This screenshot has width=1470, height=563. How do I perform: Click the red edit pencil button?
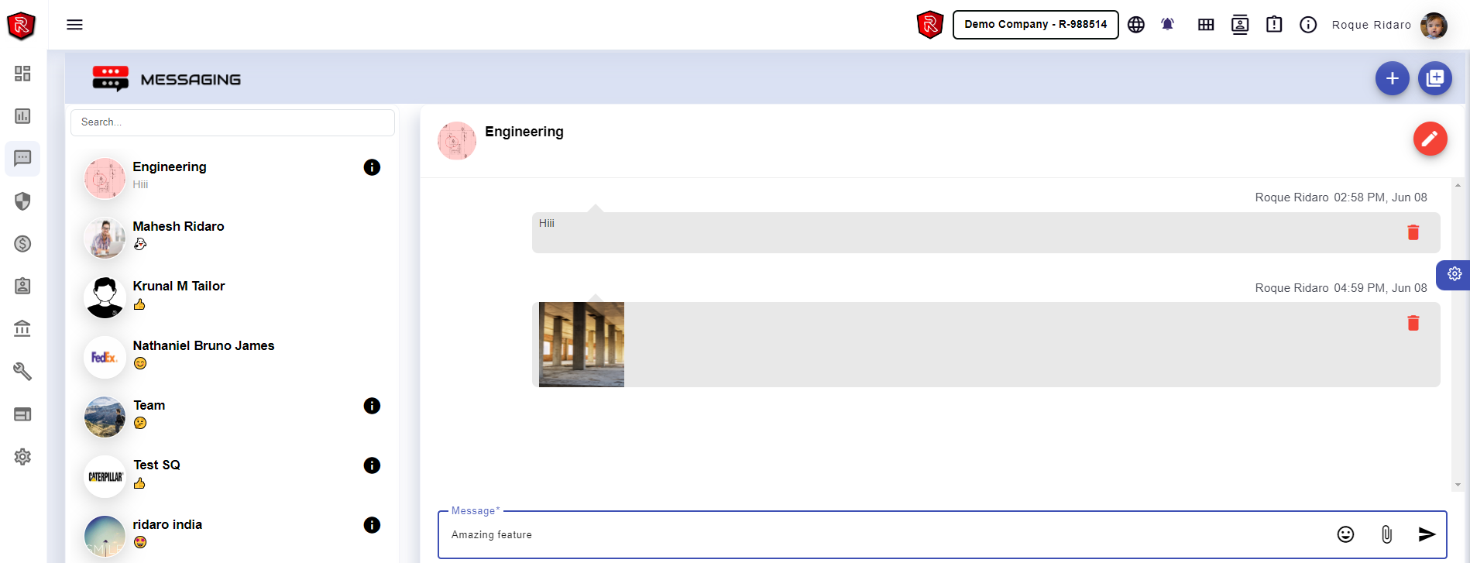click(x=1430, y=139)
